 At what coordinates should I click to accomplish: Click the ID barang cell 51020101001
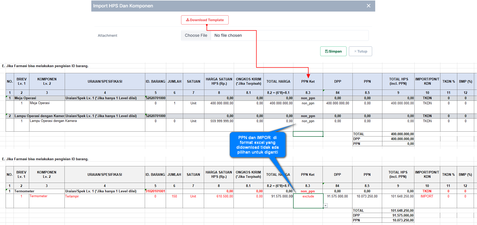155,191
